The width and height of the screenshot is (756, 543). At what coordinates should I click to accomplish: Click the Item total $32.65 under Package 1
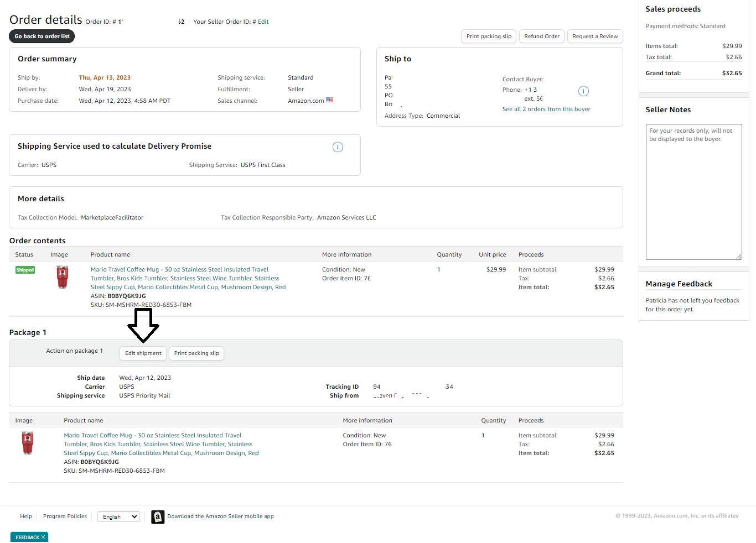(604, 453)
